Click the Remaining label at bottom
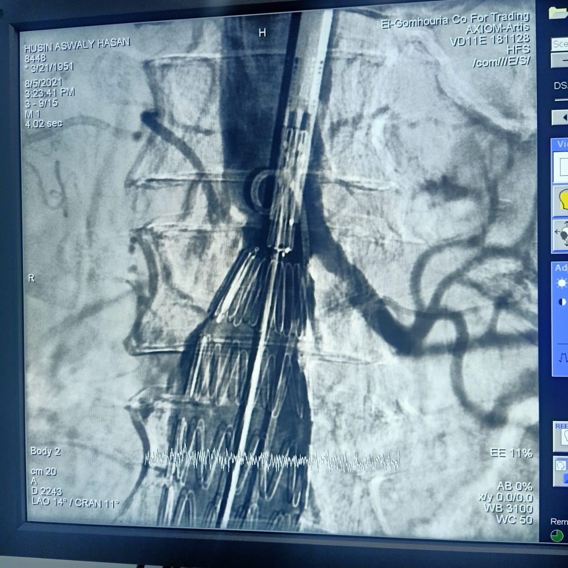The image size is (568, 568). point(559,521)
